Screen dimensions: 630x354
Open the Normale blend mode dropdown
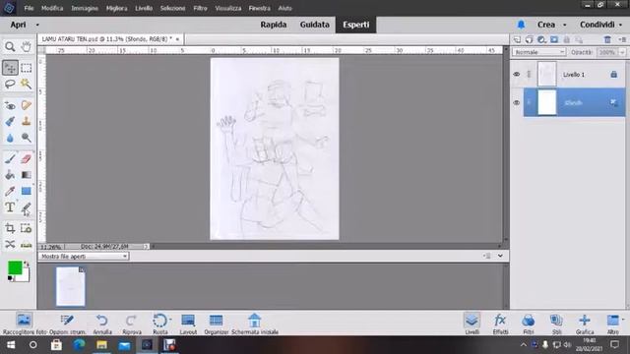(x=538, y=52)
